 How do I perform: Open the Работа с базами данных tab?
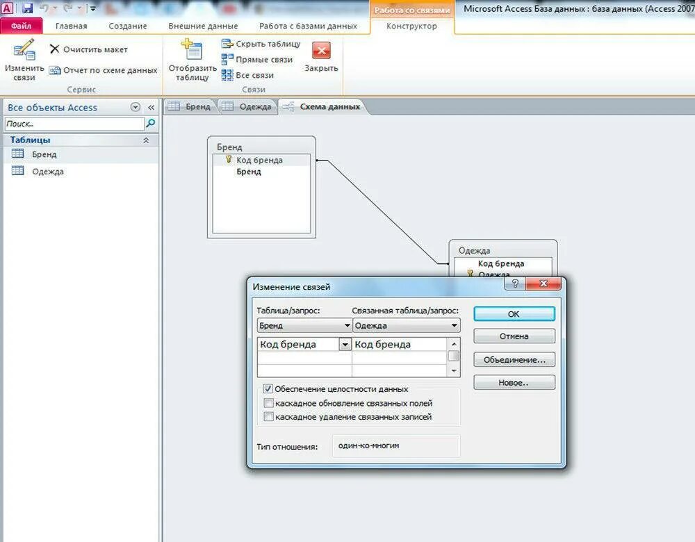point(308,26)
